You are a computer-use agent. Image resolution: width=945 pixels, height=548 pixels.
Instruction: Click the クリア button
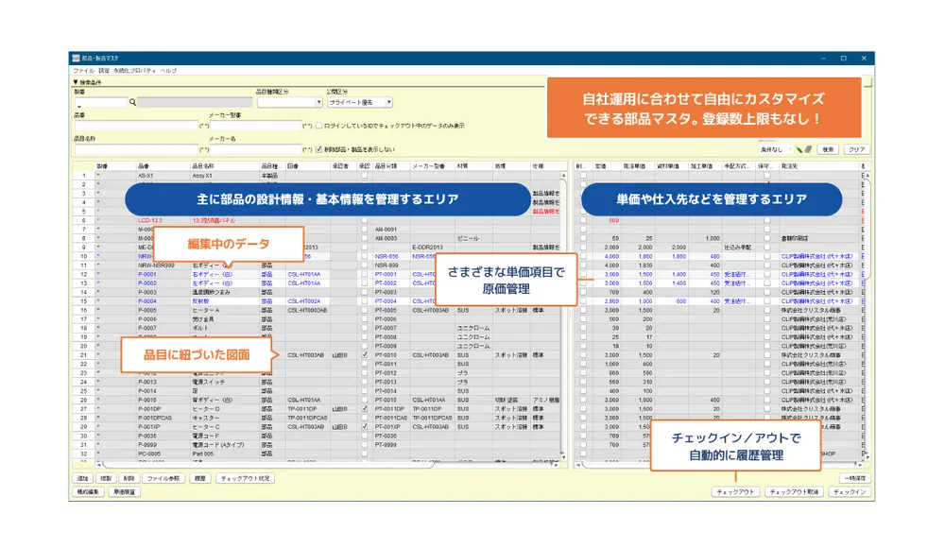856,149
